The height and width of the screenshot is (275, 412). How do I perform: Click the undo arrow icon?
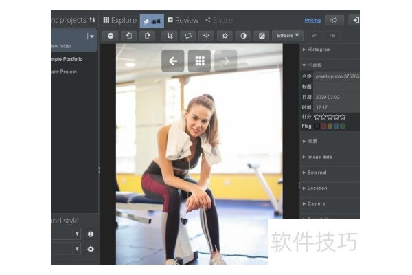click(314, 36)
